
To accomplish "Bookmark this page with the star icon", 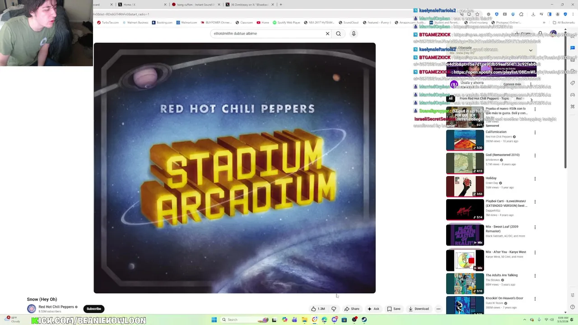I will pyautogui.click(x=477, y=14).
